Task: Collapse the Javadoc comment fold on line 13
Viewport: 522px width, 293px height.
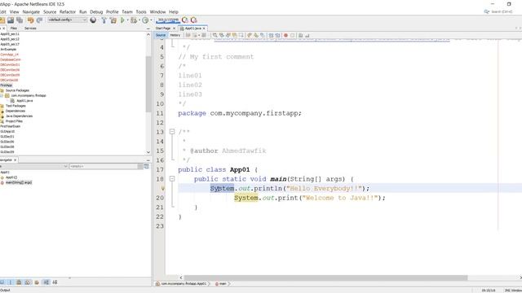Action: coord(172,132)
